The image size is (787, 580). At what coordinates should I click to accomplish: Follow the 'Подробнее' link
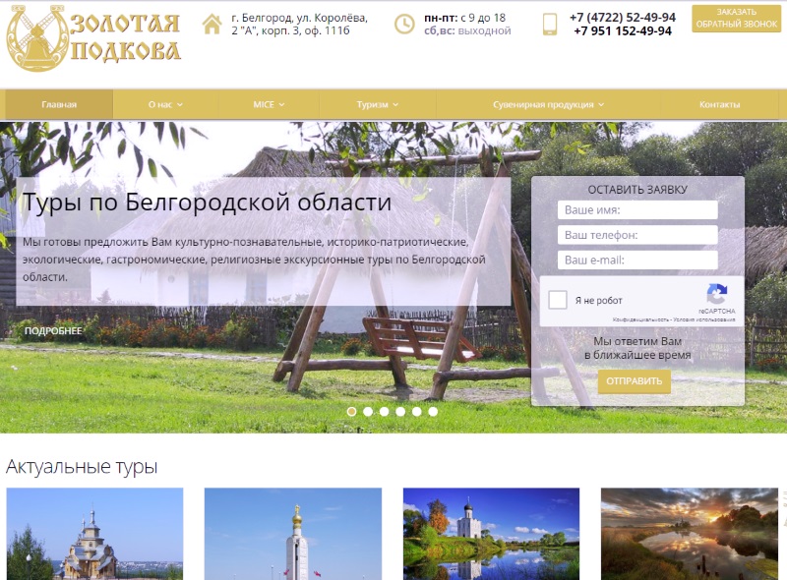coord(53,331)
